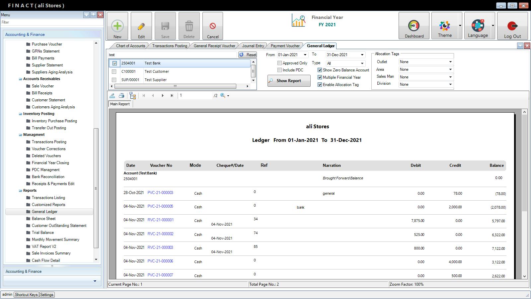Screen dimensions: 531x299
Task: Open voucher link PVC-21-000003
Action: tap(160, 193)
